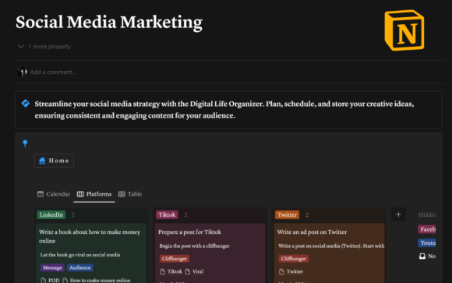
Task: Click the Tiktok group label
Action: click(x=167, y=214)
